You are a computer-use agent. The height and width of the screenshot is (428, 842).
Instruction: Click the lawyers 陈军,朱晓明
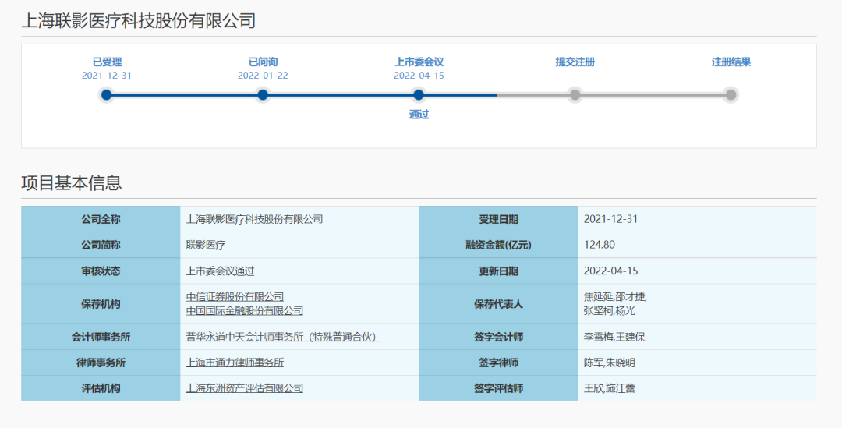610,363
